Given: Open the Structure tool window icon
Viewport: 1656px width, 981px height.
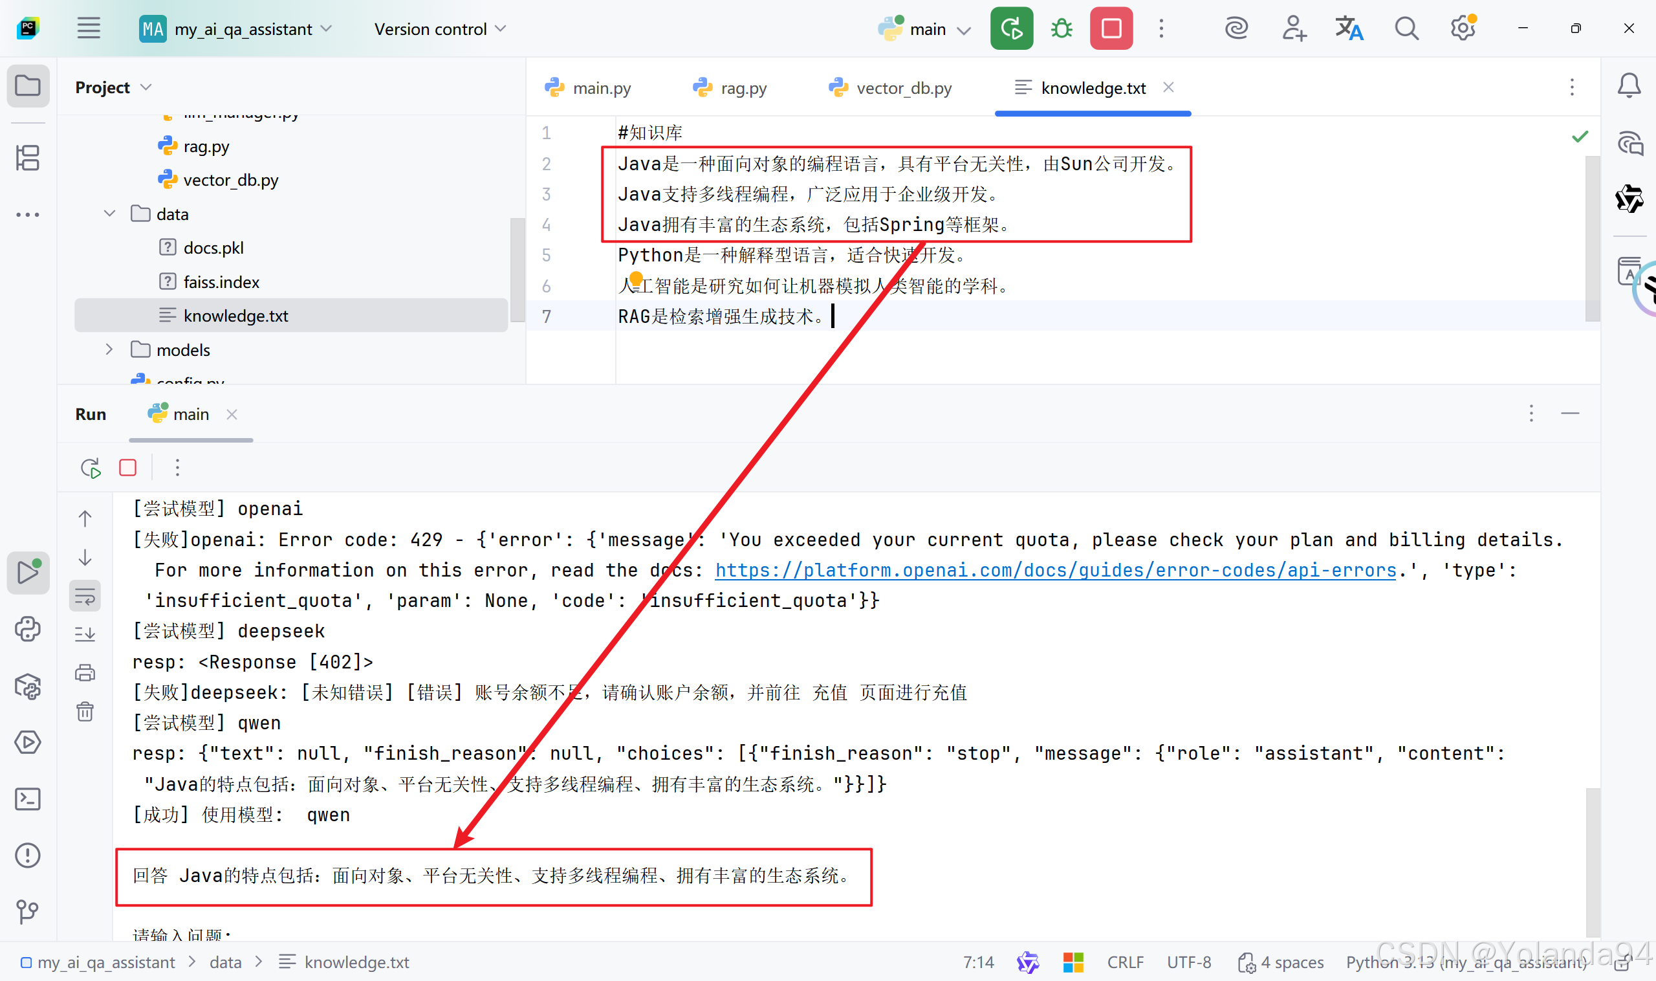Looking at the screenshot, I should pyautogui.click(x=28, y=158).
